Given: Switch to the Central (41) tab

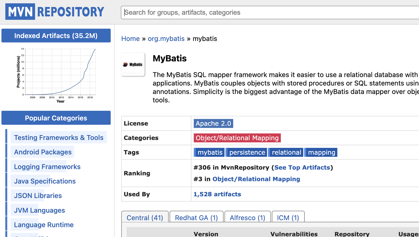Looking at the screenshot, I should (145, 217).
